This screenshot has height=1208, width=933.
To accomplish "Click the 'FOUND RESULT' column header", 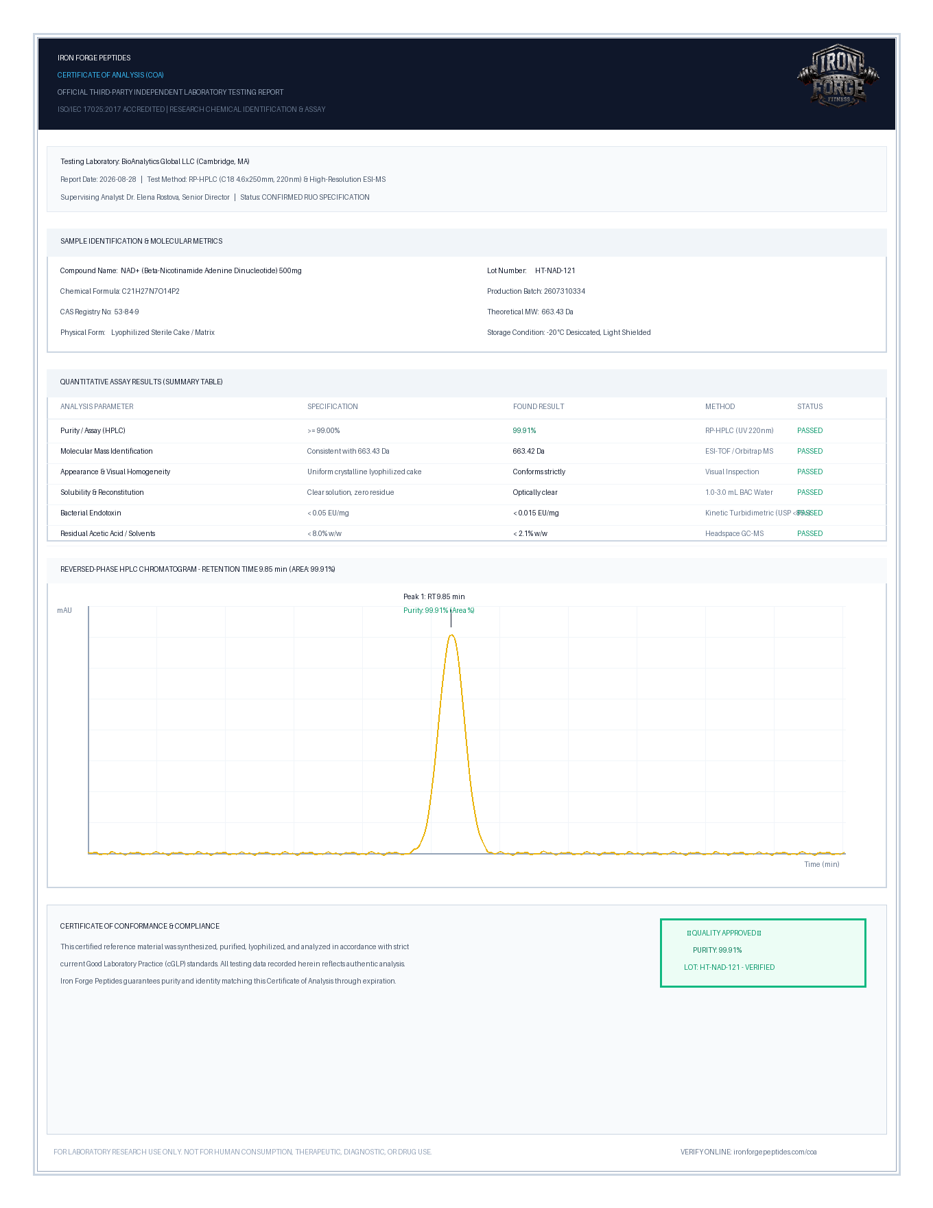I will (x=539, y=406).
